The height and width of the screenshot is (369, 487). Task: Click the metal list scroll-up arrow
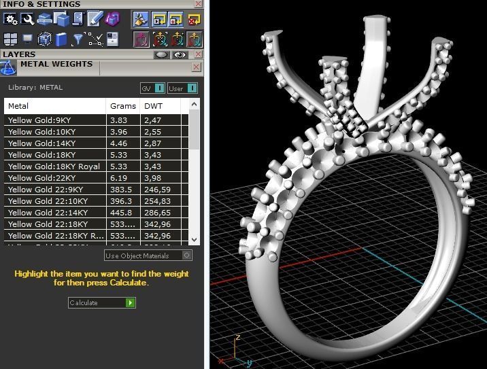tap(194, 105)
